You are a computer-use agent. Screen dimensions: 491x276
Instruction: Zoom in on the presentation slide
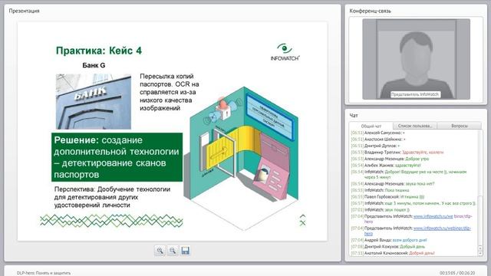coord(160,251)
